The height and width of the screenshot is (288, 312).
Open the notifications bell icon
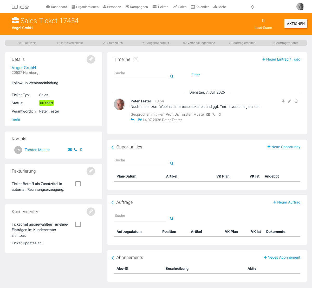[252, 7]
